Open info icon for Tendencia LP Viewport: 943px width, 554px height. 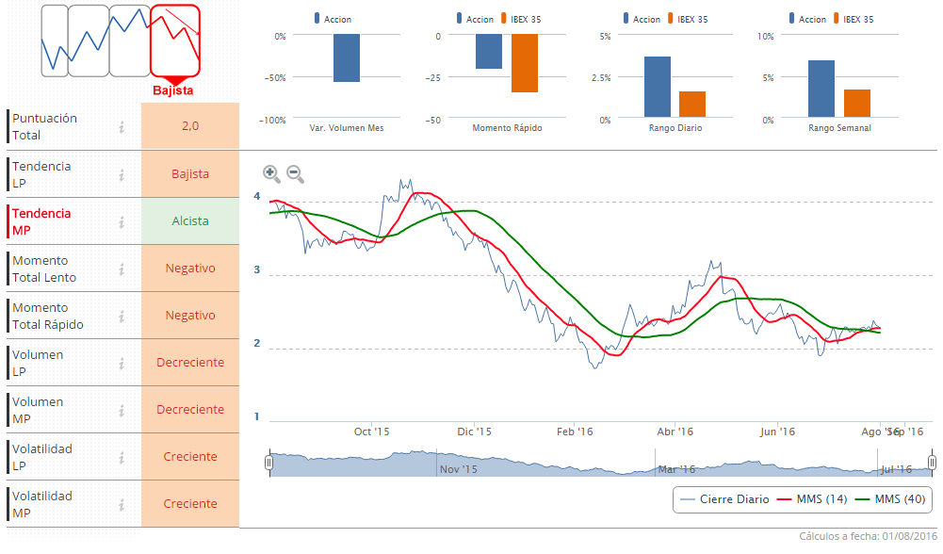tap(122, 174)
